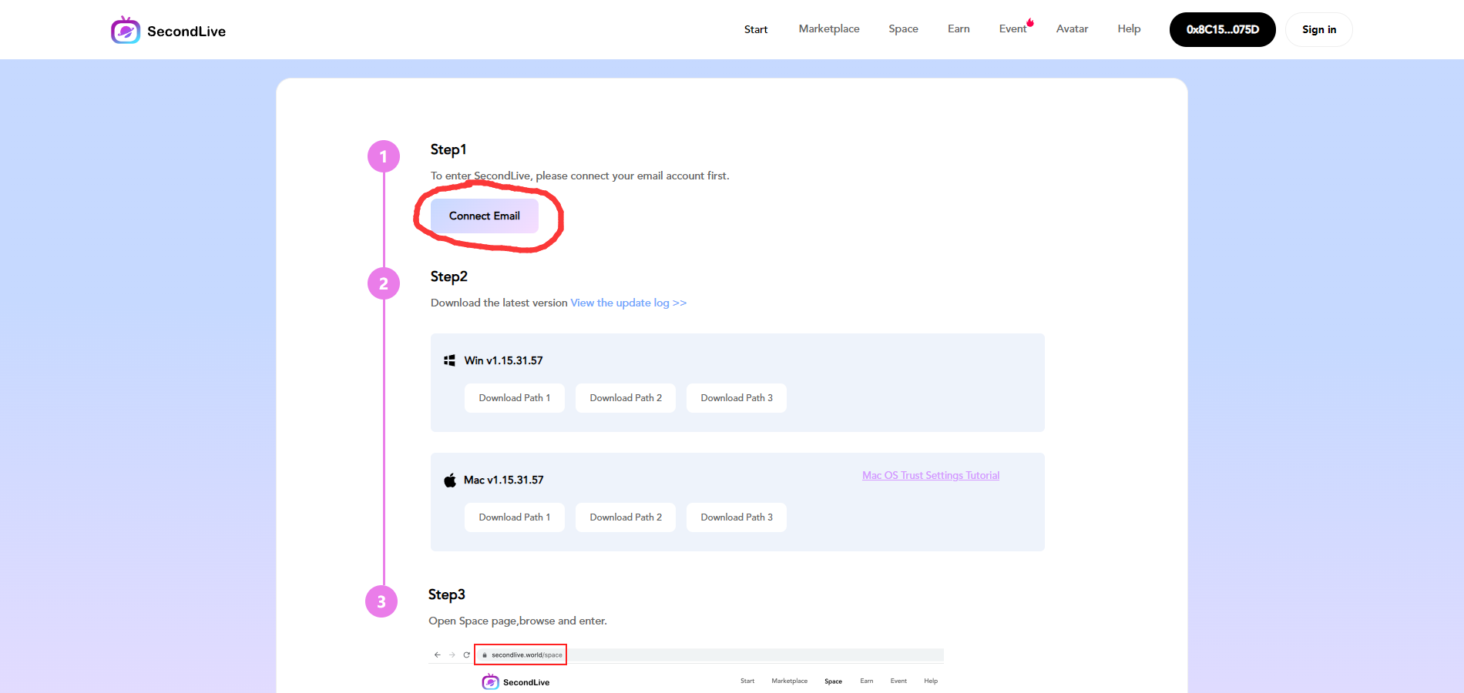The height and width of the screenshot is (693, 1464).
Task: Click the SecondLive logo icon
Action: (126, 31)
